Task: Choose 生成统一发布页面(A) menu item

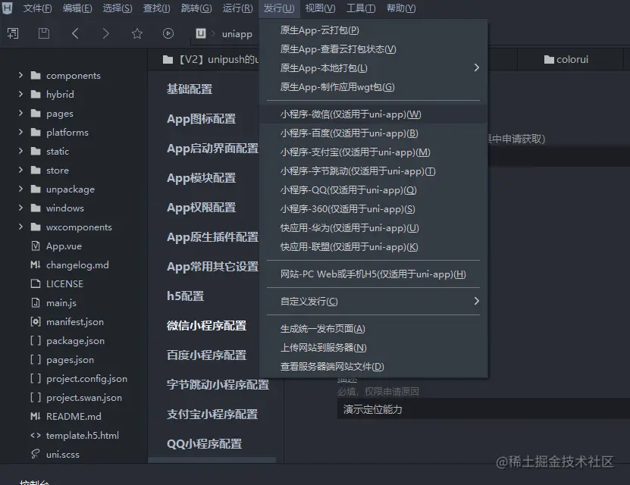Action: tap(374, 329)
